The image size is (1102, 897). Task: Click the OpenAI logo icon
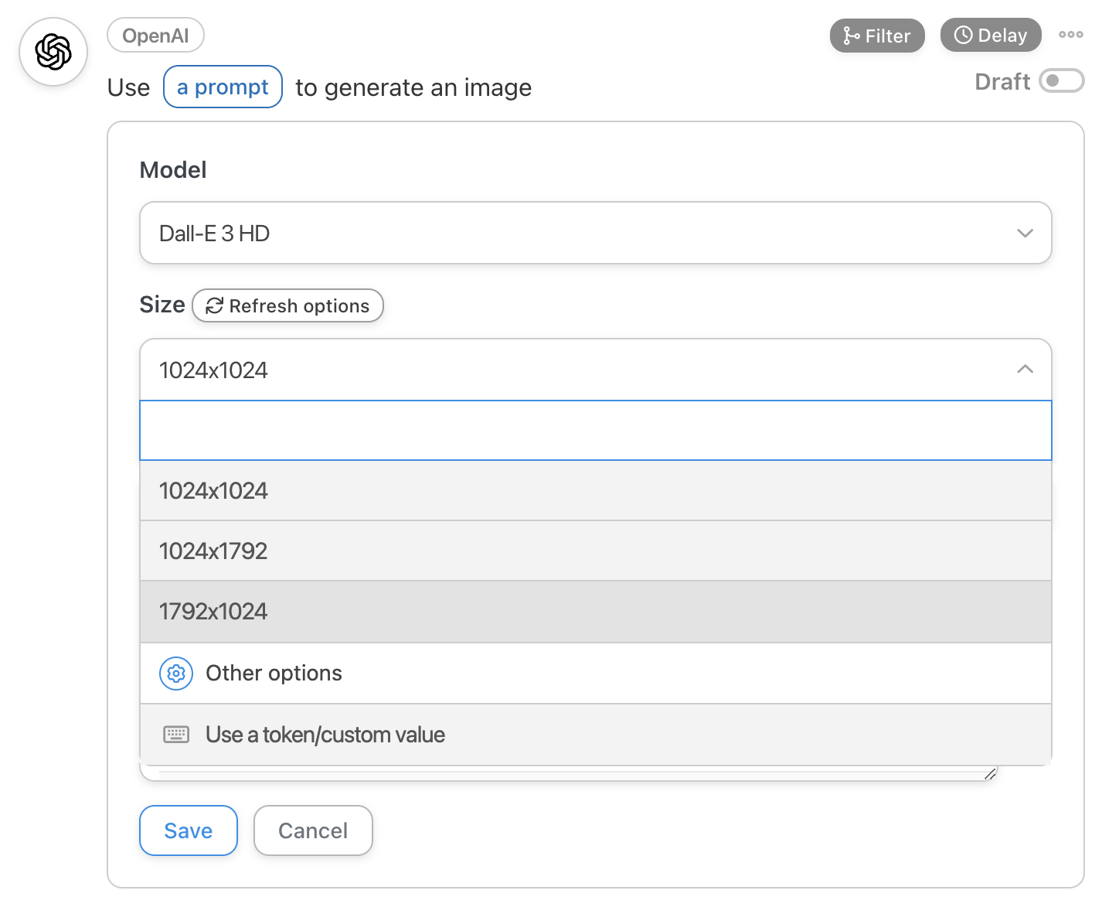(x=53, y=52)
